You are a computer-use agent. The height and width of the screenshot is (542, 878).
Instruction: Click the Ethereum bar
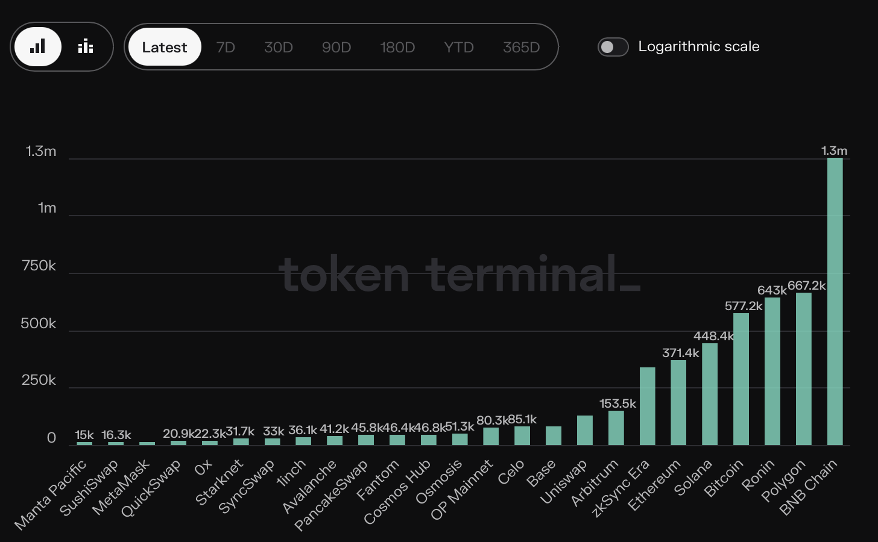coord(678,403)
